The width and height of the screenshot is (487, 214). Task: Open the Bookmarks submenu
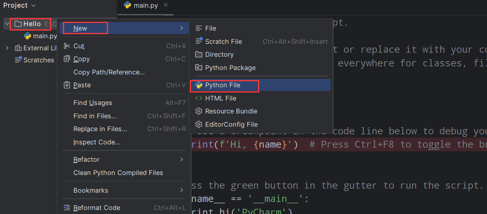click(124, 191)
